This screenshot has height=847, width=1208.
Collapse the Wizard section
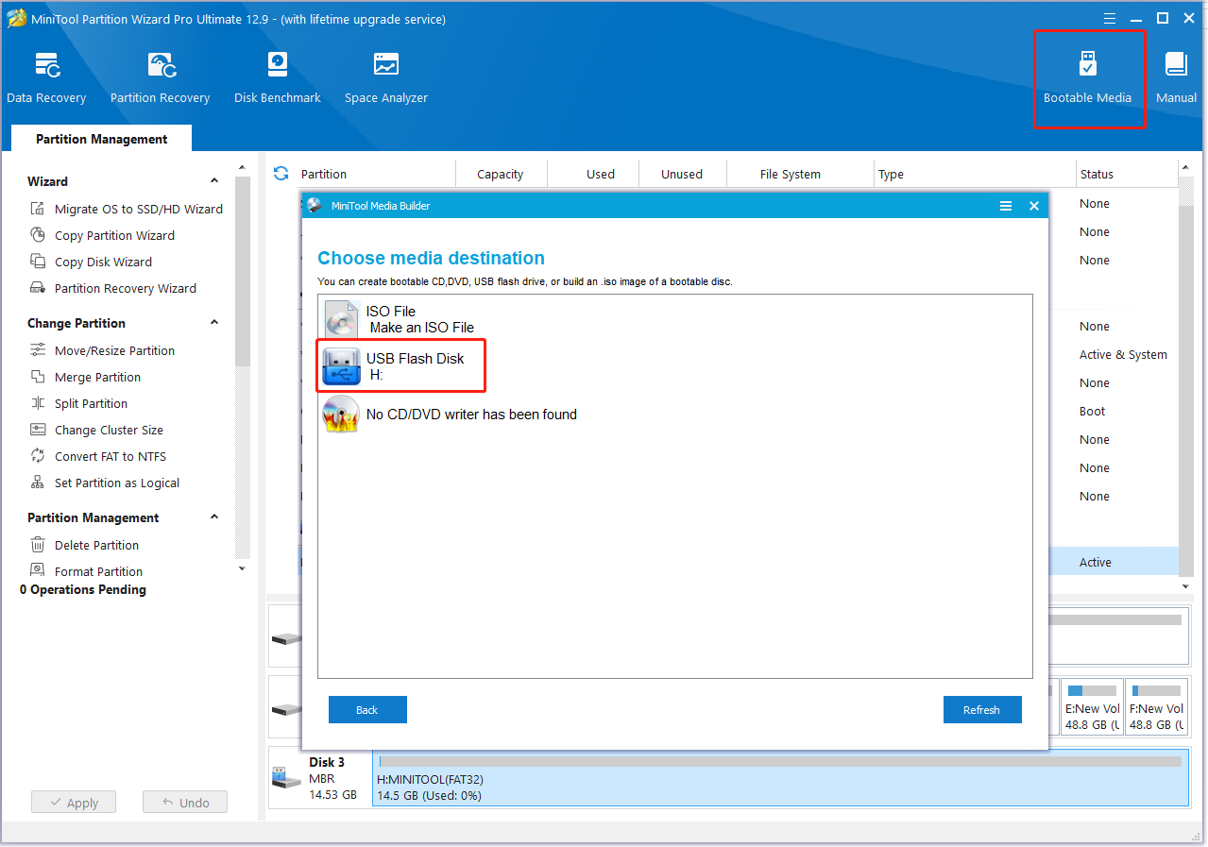(x=214, y=181)
